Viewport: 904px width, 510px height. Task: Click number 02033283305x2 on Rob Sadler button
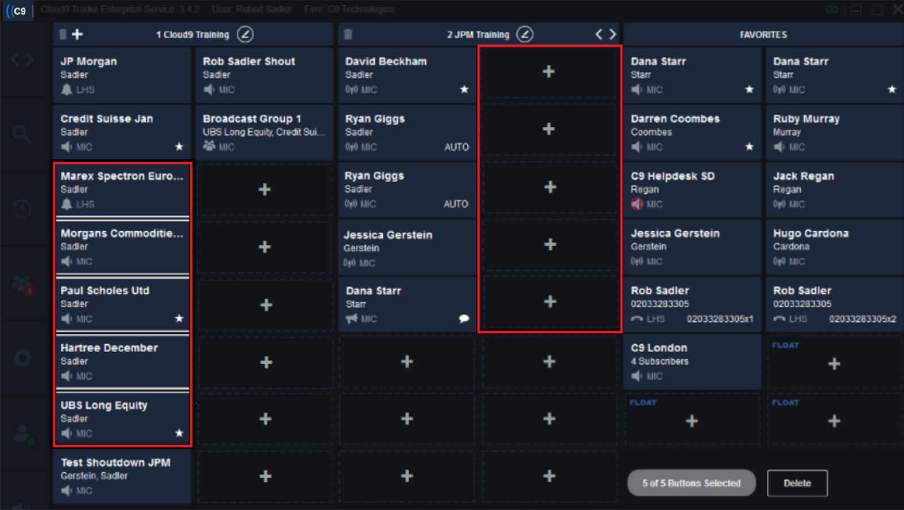point(862,319)
